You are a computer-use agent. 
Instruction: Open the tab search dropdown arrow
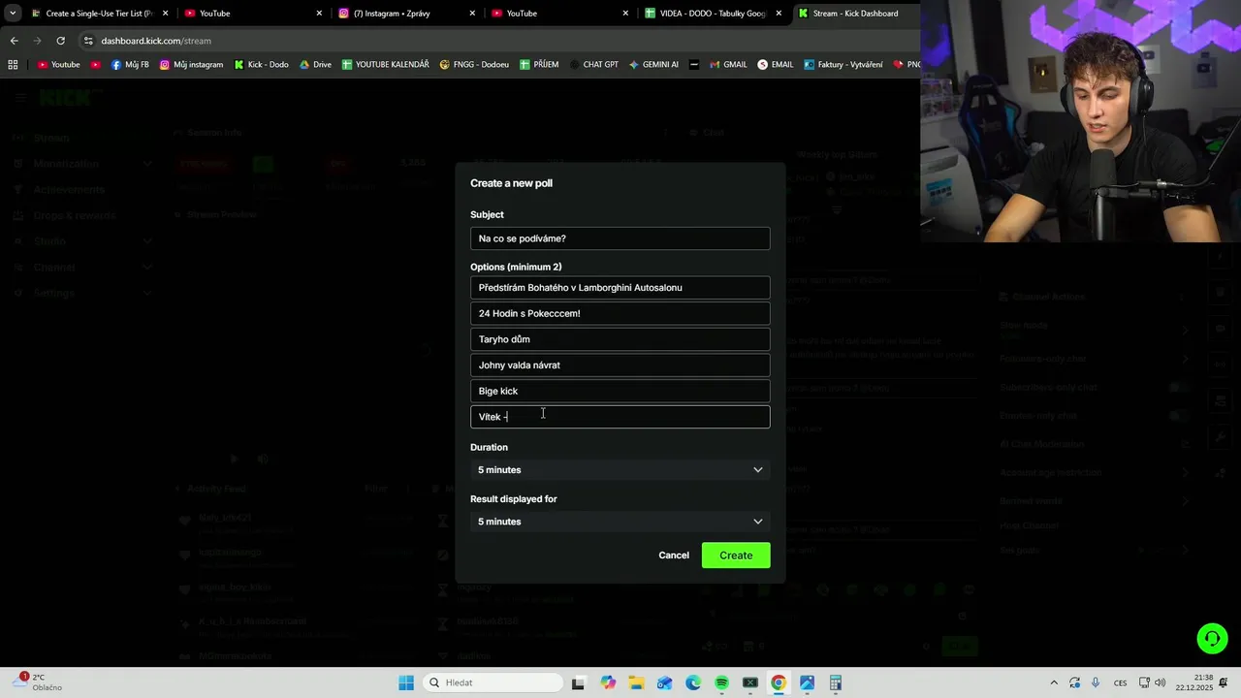point(13,14)
